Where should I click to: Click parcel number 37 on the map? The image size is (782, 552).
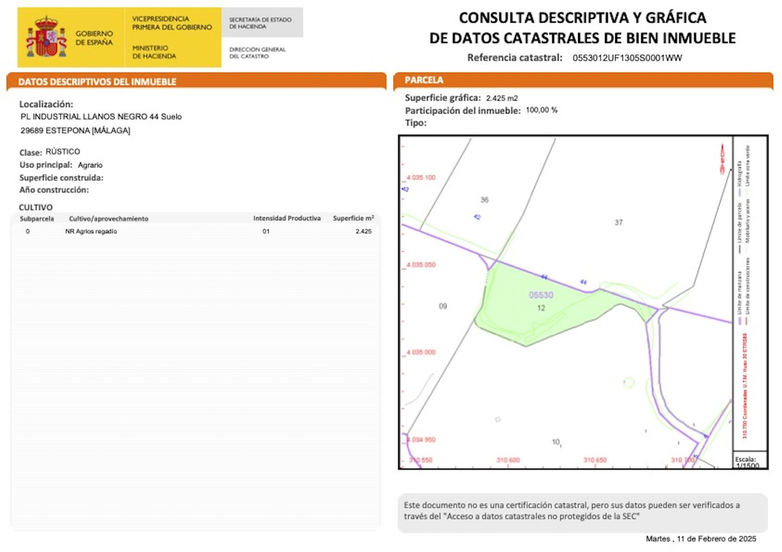[618, 222]
